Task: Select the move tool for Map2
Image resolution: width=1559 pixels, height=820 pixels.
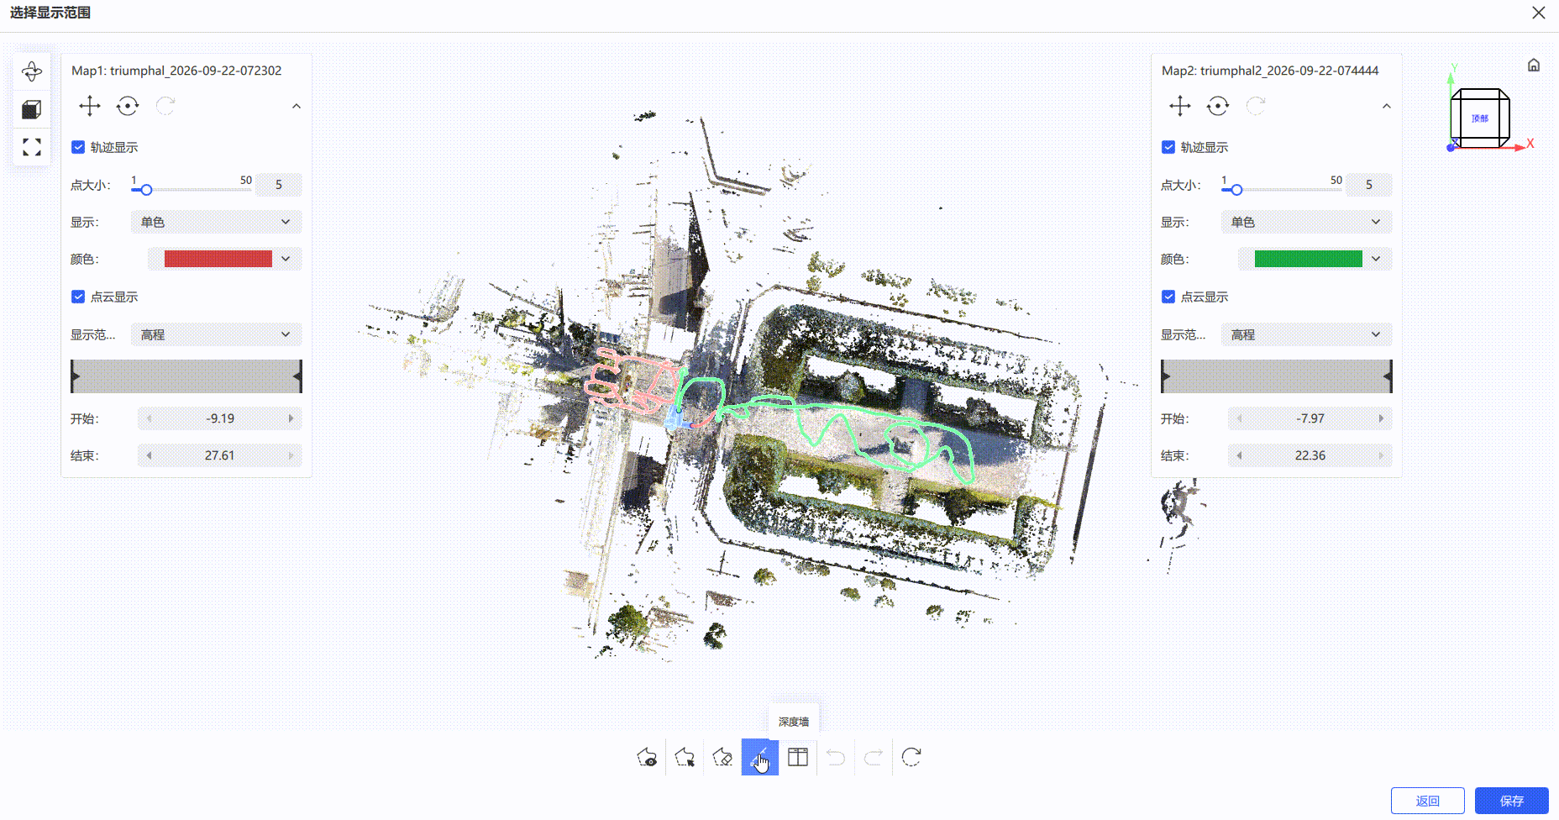Action: point(1180,106)
